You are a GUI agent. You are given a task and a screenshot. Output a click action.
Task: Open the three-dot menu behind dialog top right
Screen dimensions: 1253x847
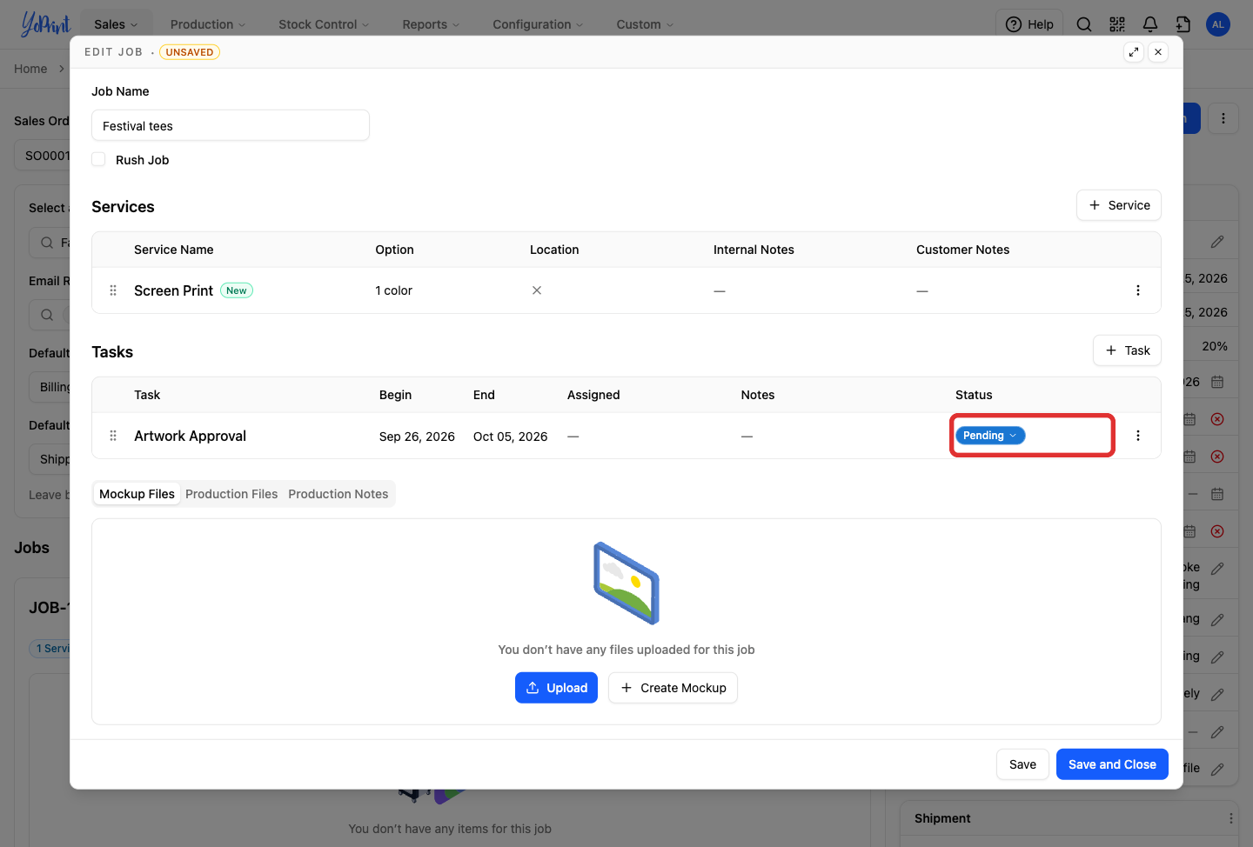(x=1223, y=118)
